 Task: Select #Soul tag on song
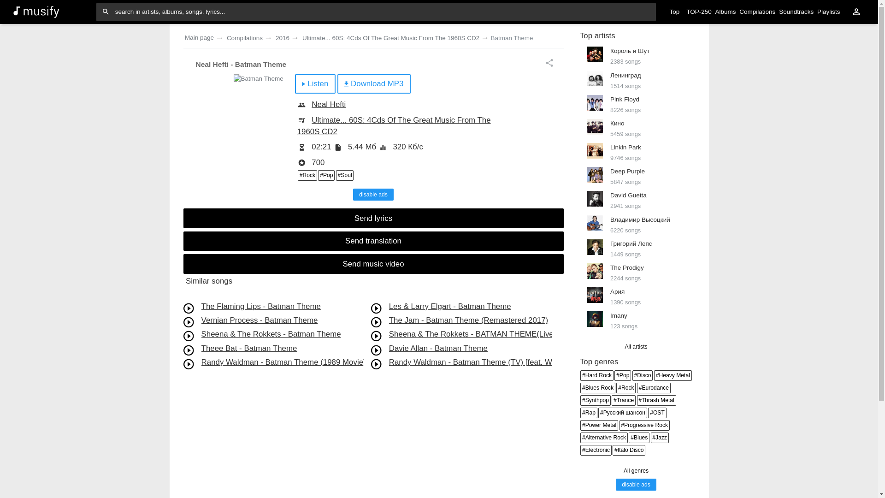(345, 175)
